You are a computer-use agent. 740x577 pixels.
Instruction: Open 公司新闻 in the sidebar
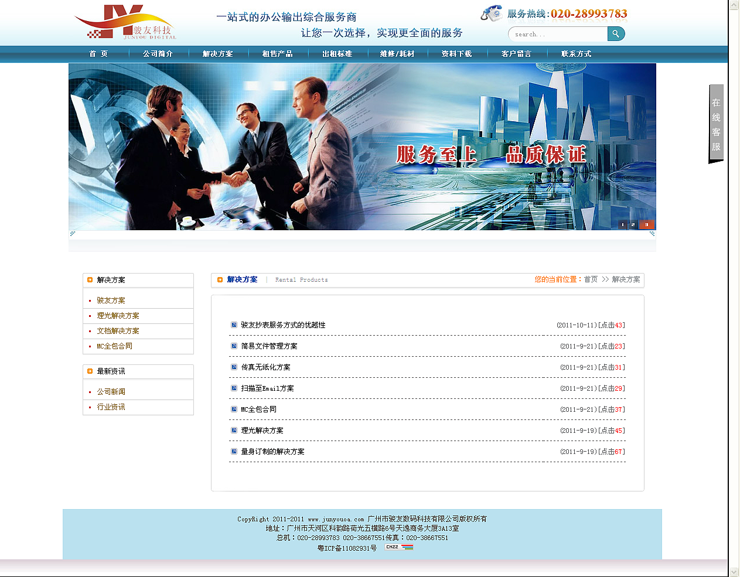(111, 392)
